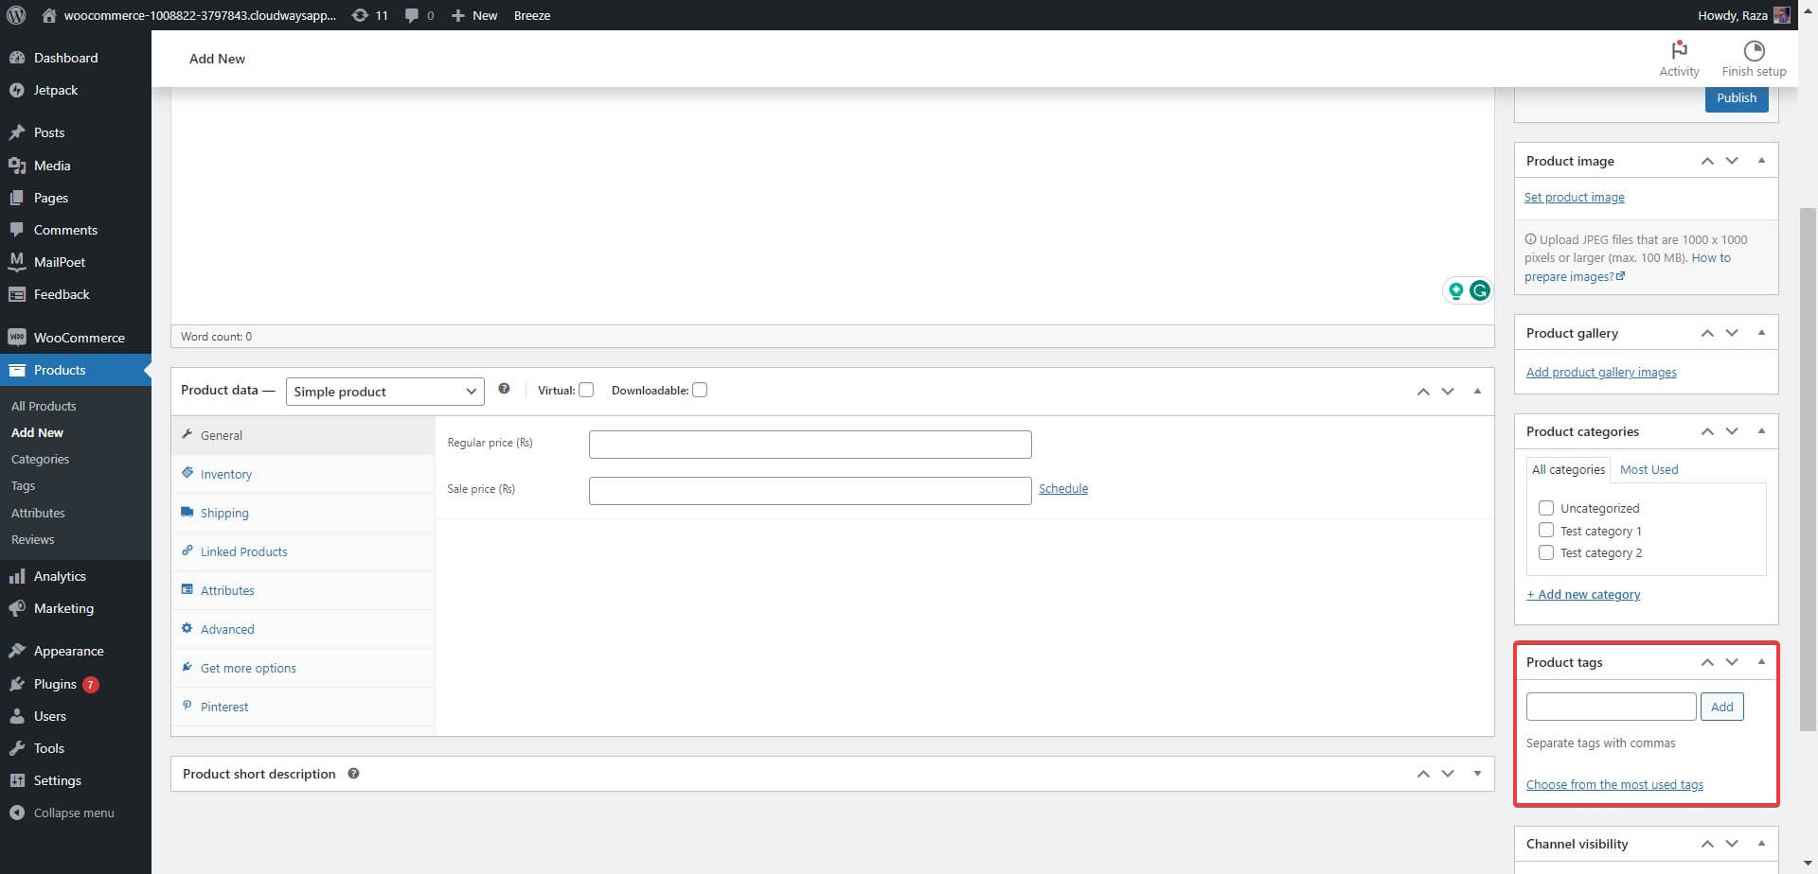Check the Virtual checkbox
The width and height of the screenshot is (1818, 874).
[586, 390]
